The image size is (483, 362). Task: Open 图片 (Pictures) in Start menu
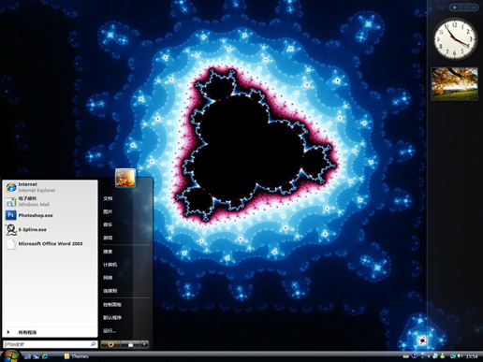(108, 211)
